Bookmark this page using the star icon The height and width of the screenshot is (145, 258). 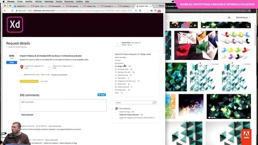coord(136,10)
